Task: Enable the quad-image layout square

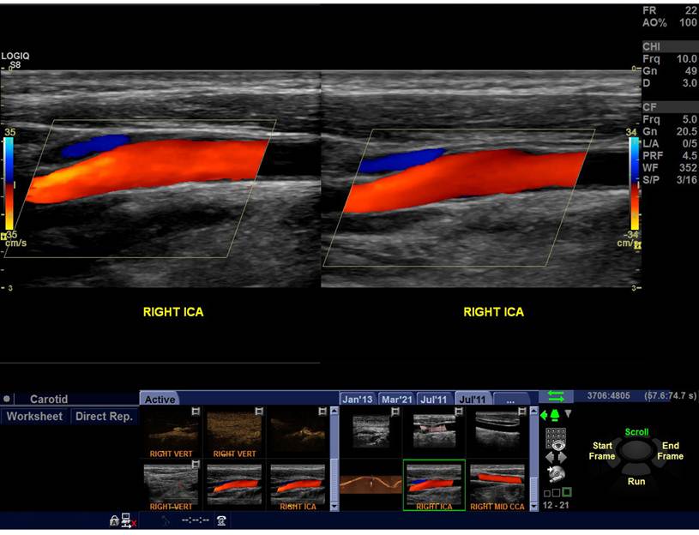Action: point(556,493)
